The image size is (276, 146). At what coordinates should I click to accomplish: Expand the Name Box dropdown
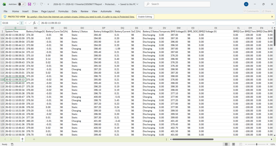[18, 23]
